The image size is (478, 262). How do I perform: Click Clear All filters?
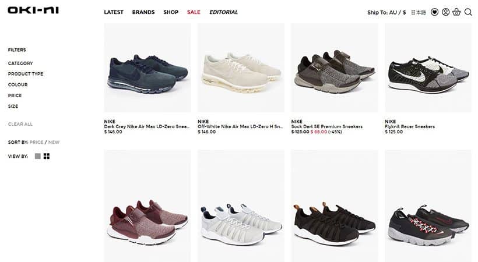coord(20,124)
